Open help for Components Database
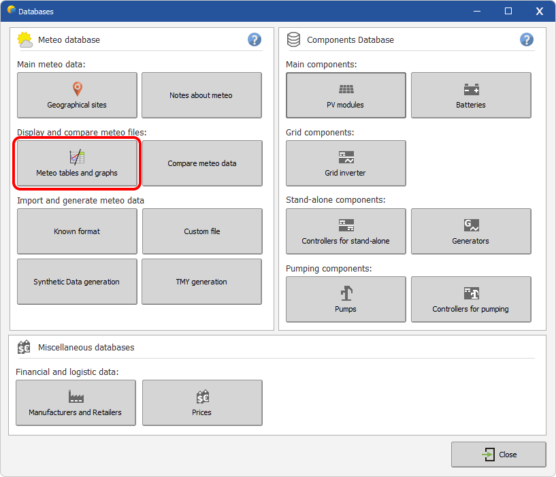 coord(527,39)
